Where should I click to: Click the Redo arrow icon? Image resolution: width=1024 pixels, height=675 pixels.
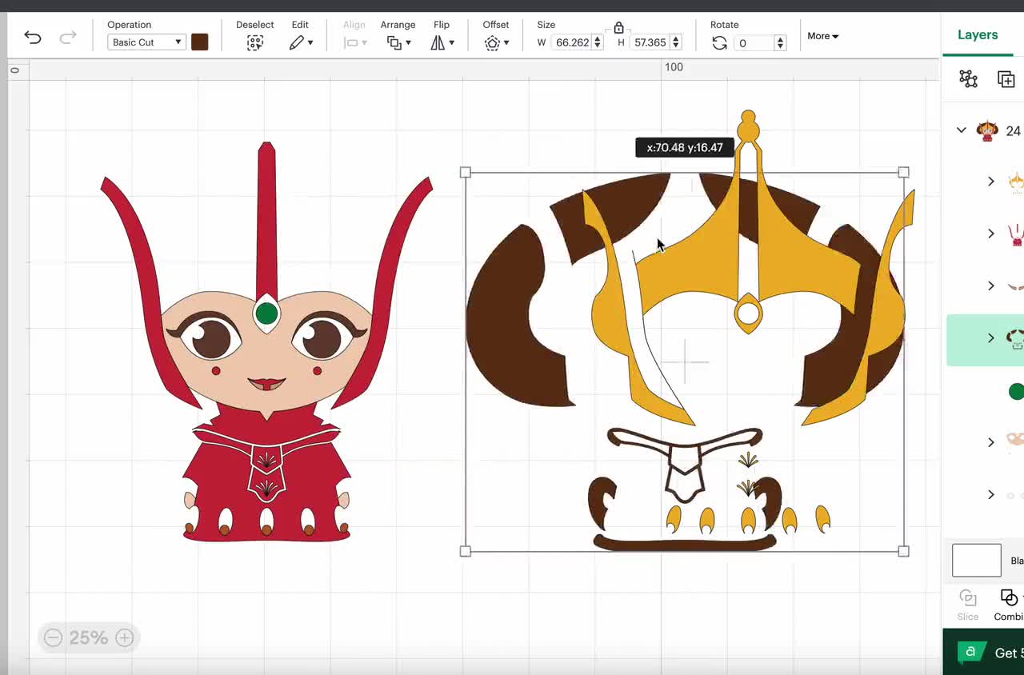69,37
